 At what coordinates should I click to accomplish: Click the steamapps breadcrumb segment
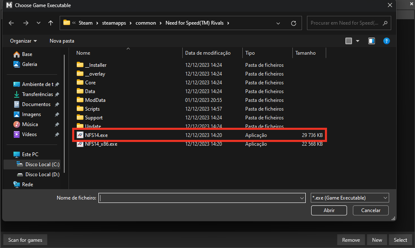tap(114, 23)
